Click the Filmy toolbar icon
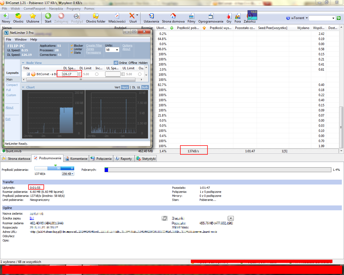Image resolution: width=344 pixels, height=275 pixels. [191, 16]
